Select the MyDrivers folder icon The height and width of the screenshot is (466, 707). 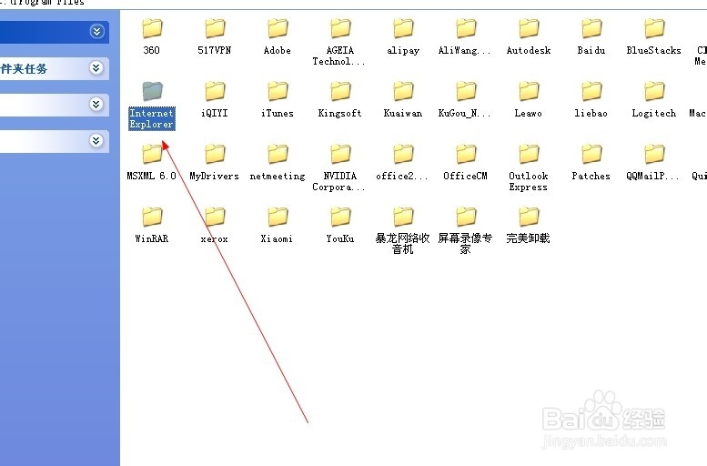(215, 155)
